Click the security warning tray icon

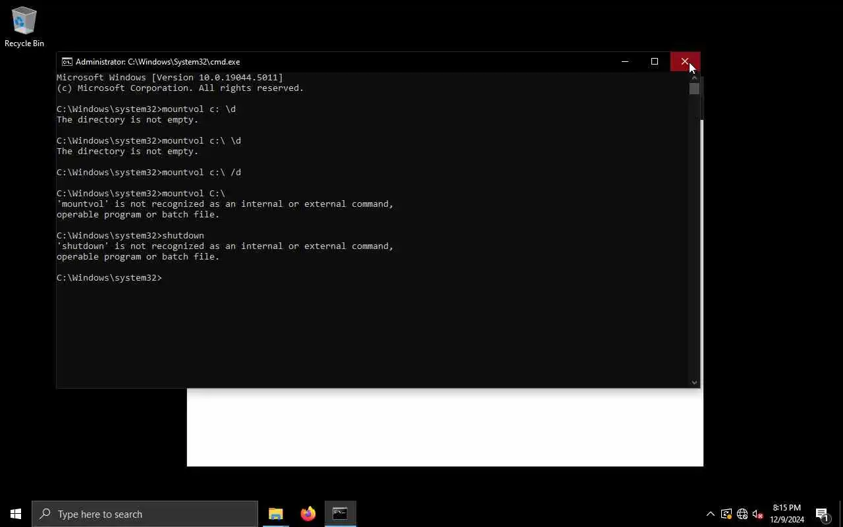pos(726,514)
